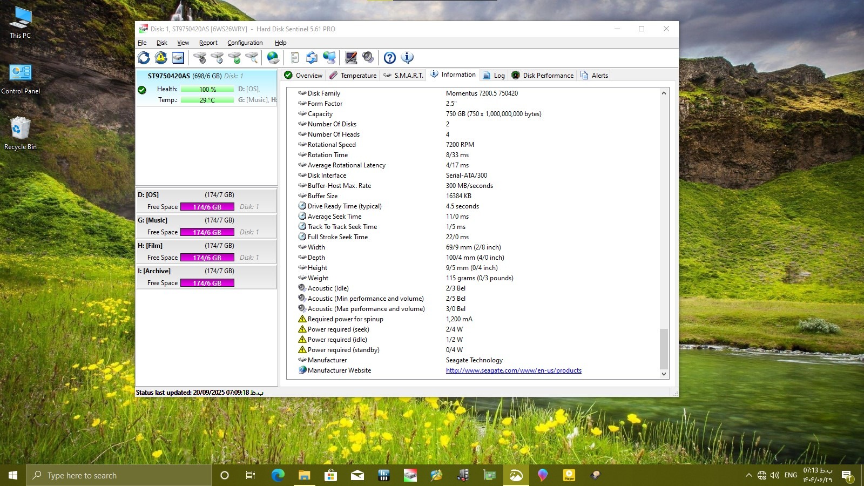Click the speaker sound toolbar icon
The image size is (864, 486).
368,58
